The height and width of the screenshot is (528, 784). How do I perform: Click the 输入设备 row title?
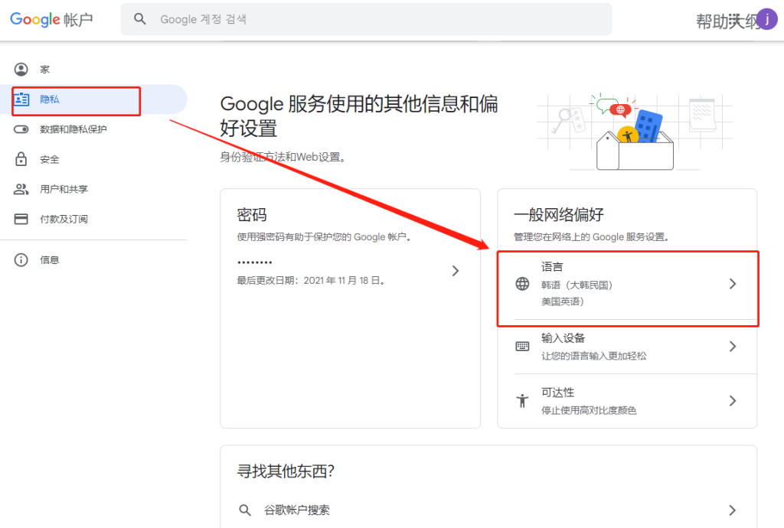[x=563, y=338]
